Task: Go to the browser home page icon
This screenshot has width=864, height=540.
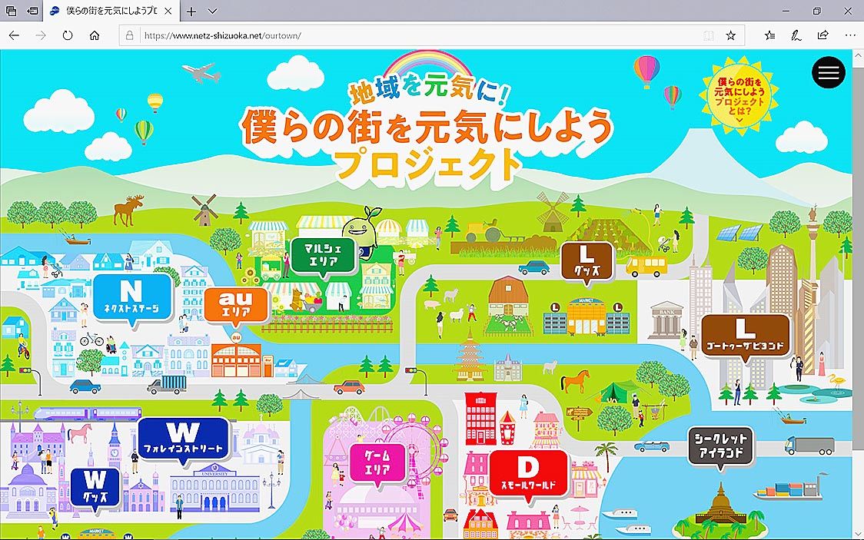Action: pos(95,35)
